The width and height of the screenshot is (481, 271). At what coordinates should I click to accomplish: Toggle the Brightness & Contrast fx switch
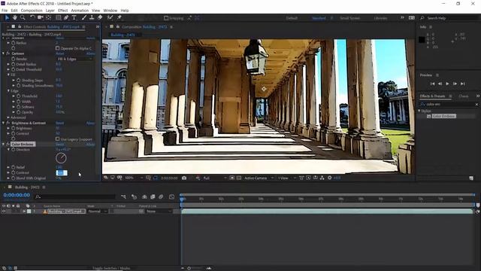point(8,123)
